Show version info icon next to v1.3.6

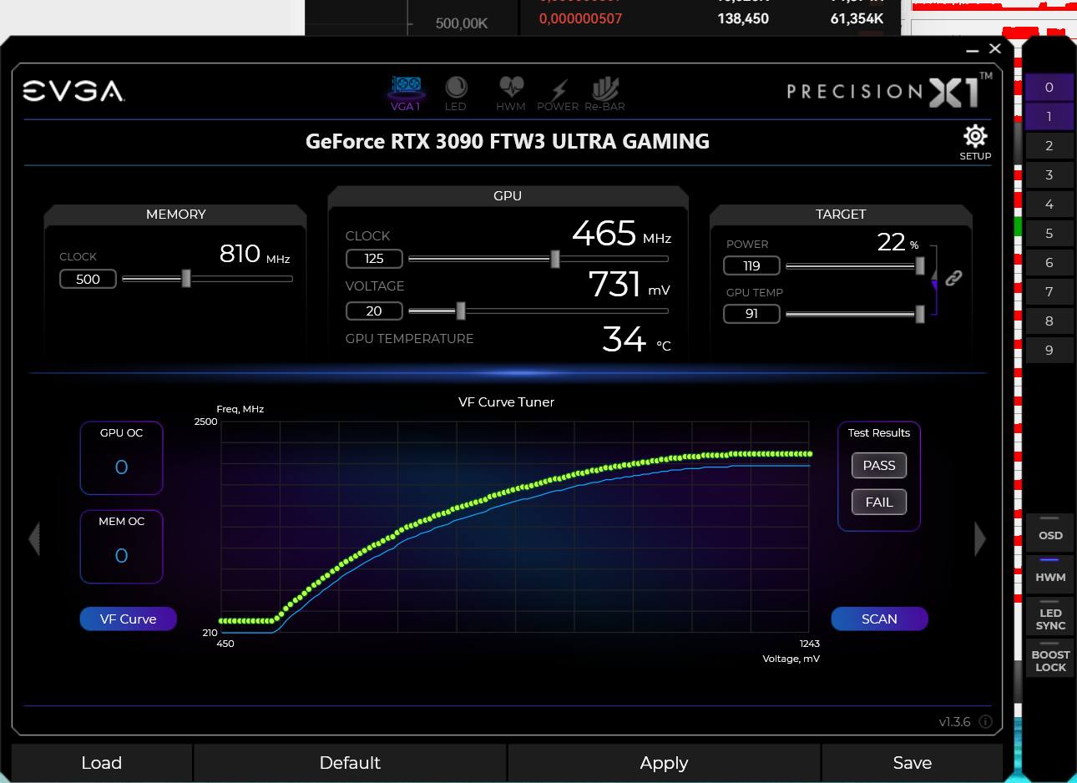985,721
